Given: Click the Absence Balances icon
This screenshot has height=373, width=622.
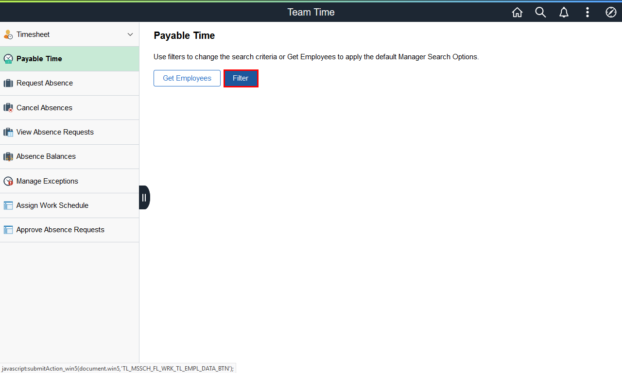Looking at the screenshot, I should [8, 156].
